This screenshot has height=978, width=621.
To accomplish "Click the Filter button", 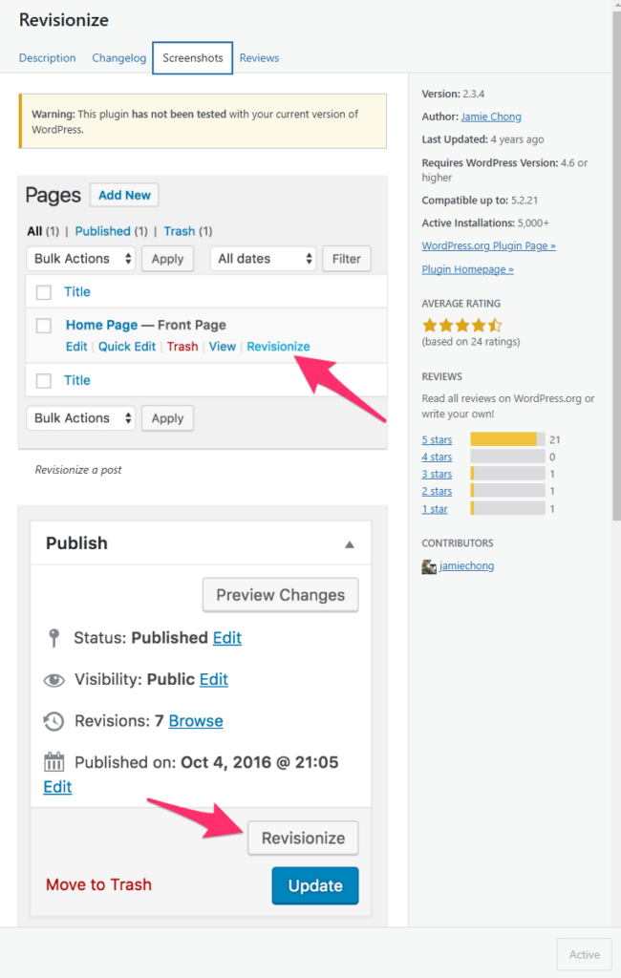I will [x=347, y=259].
